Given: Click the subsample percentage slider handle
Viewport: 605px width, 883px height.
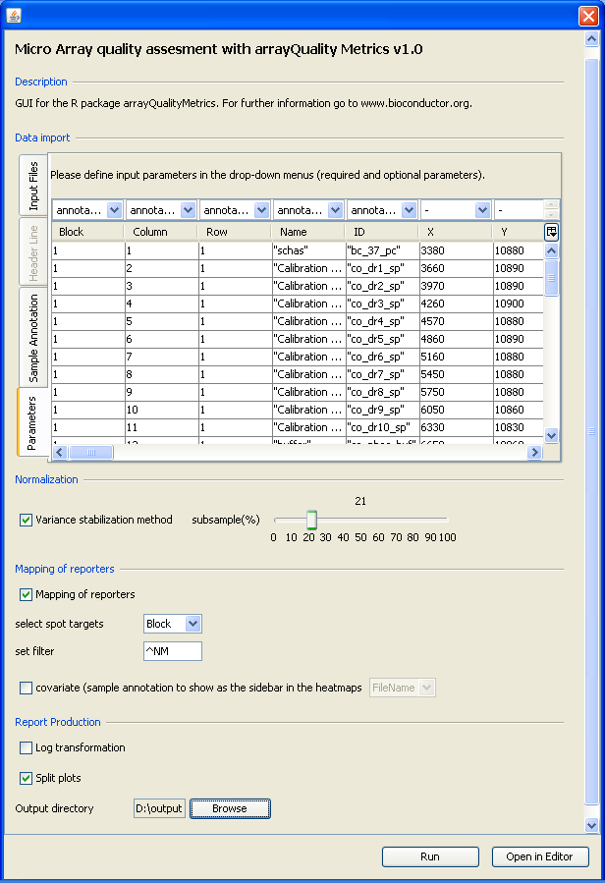Looking at the screenshot, I should pos(311,520).
